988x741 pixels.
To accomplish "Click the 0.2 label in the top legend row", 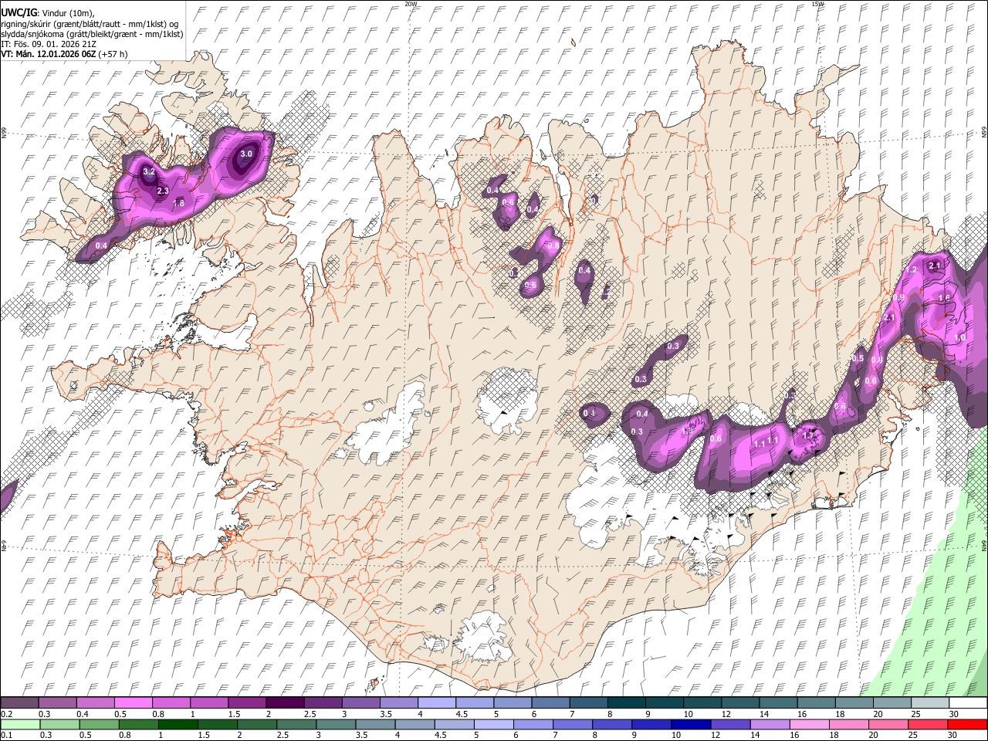I will coord(6,714).
